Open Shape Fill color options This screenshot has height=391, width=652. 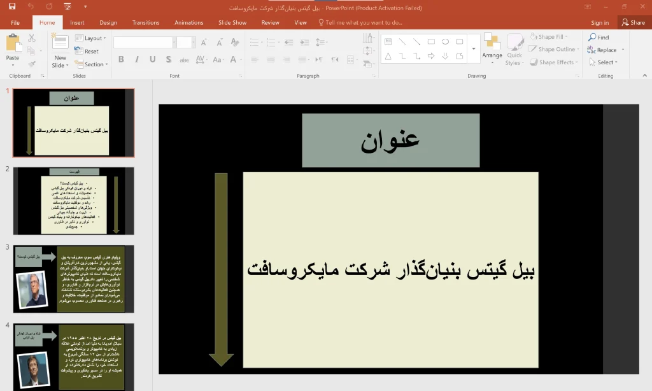pos(548,36)
